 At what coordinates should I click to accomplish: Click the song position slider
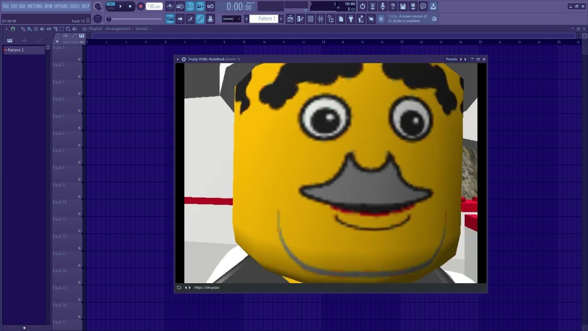click(134, 19)
